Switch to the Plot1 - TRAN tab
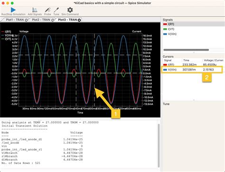This screenshot has height=172, width=225. tap(15, 20)
